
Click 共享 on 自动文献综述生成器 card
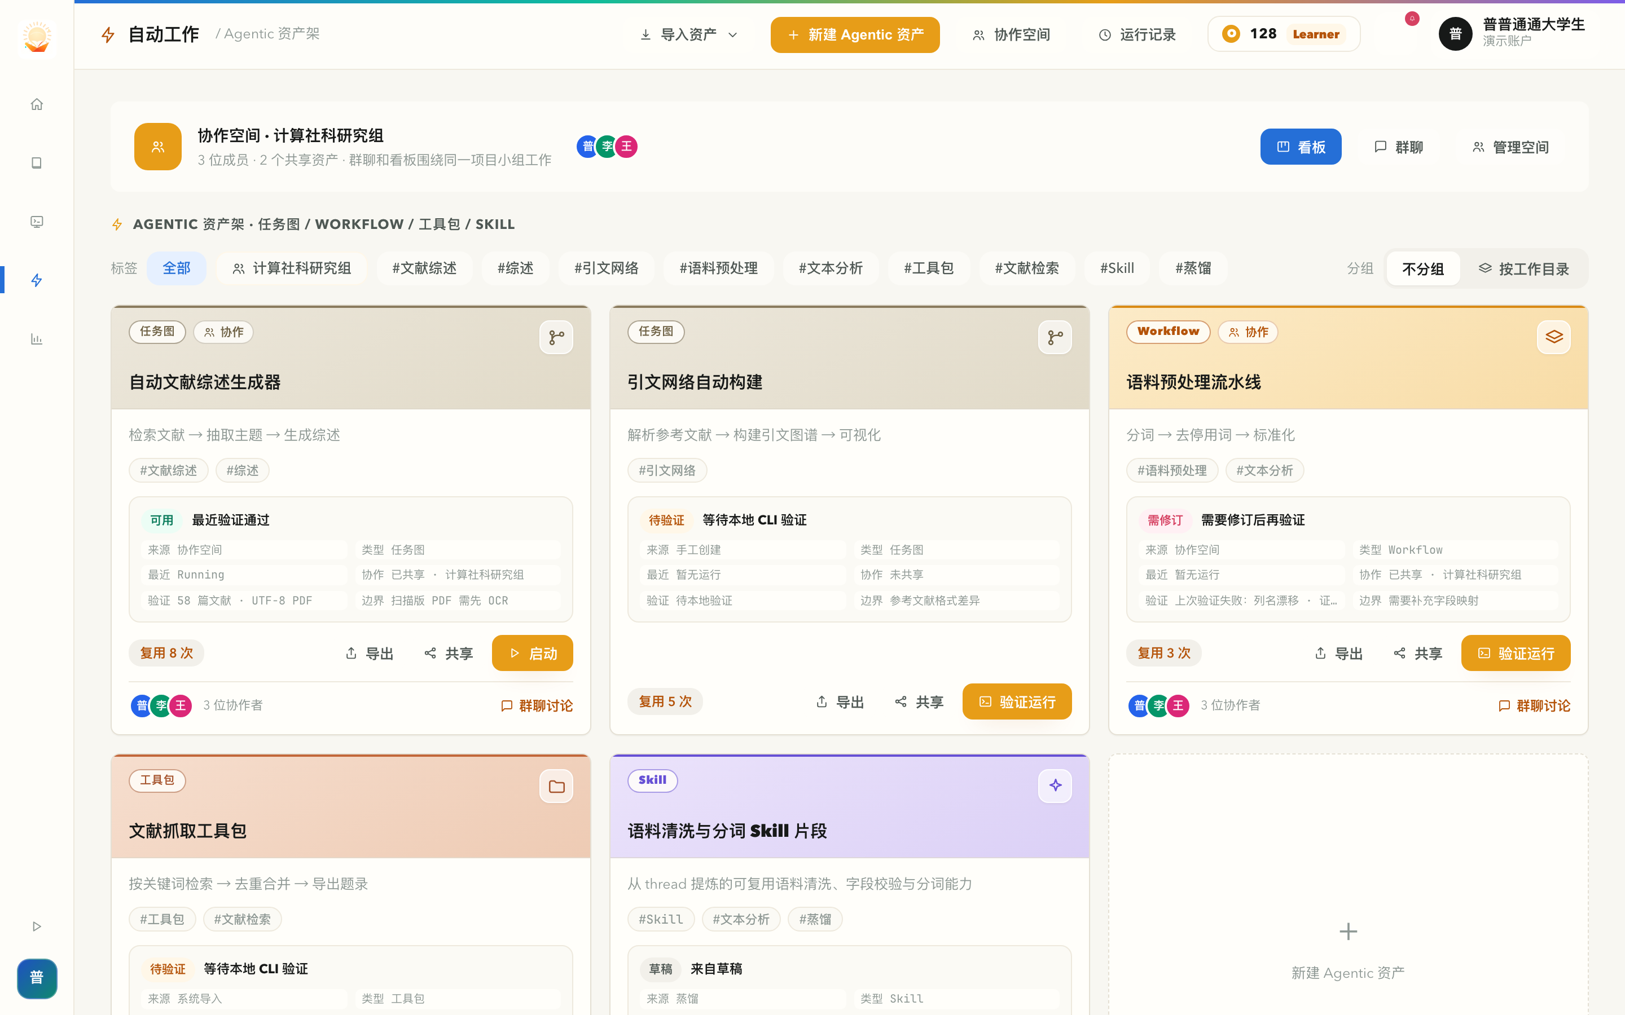(x=449, y=653)
